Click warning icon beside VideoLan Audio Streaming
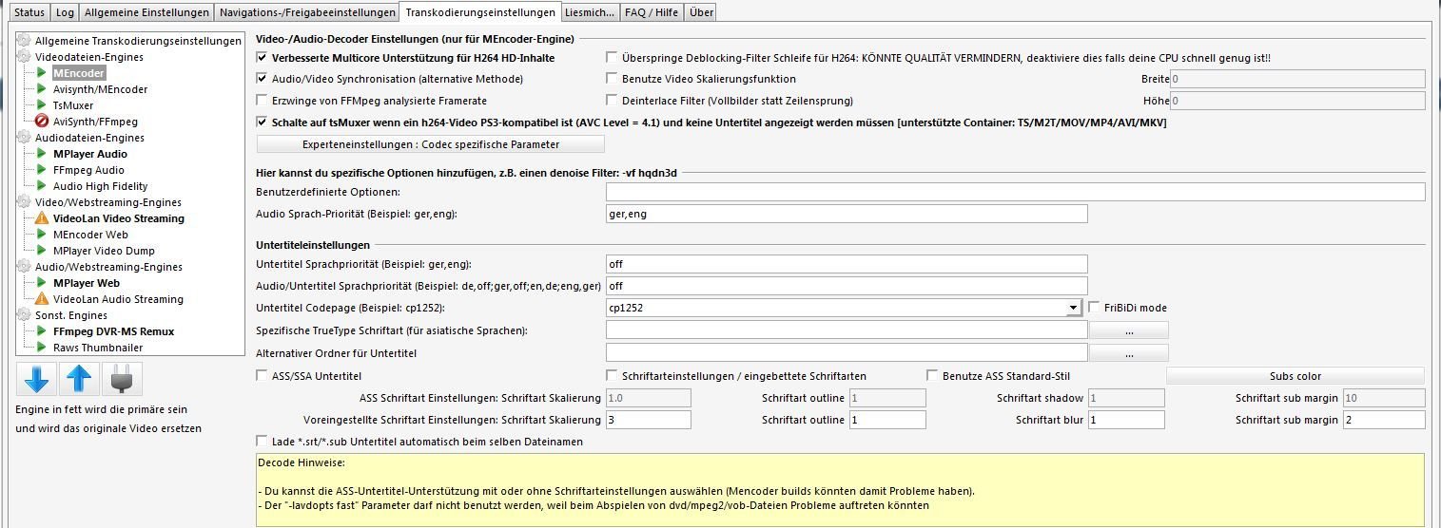Screen dimensions: 1441x528 pos(42,299)
